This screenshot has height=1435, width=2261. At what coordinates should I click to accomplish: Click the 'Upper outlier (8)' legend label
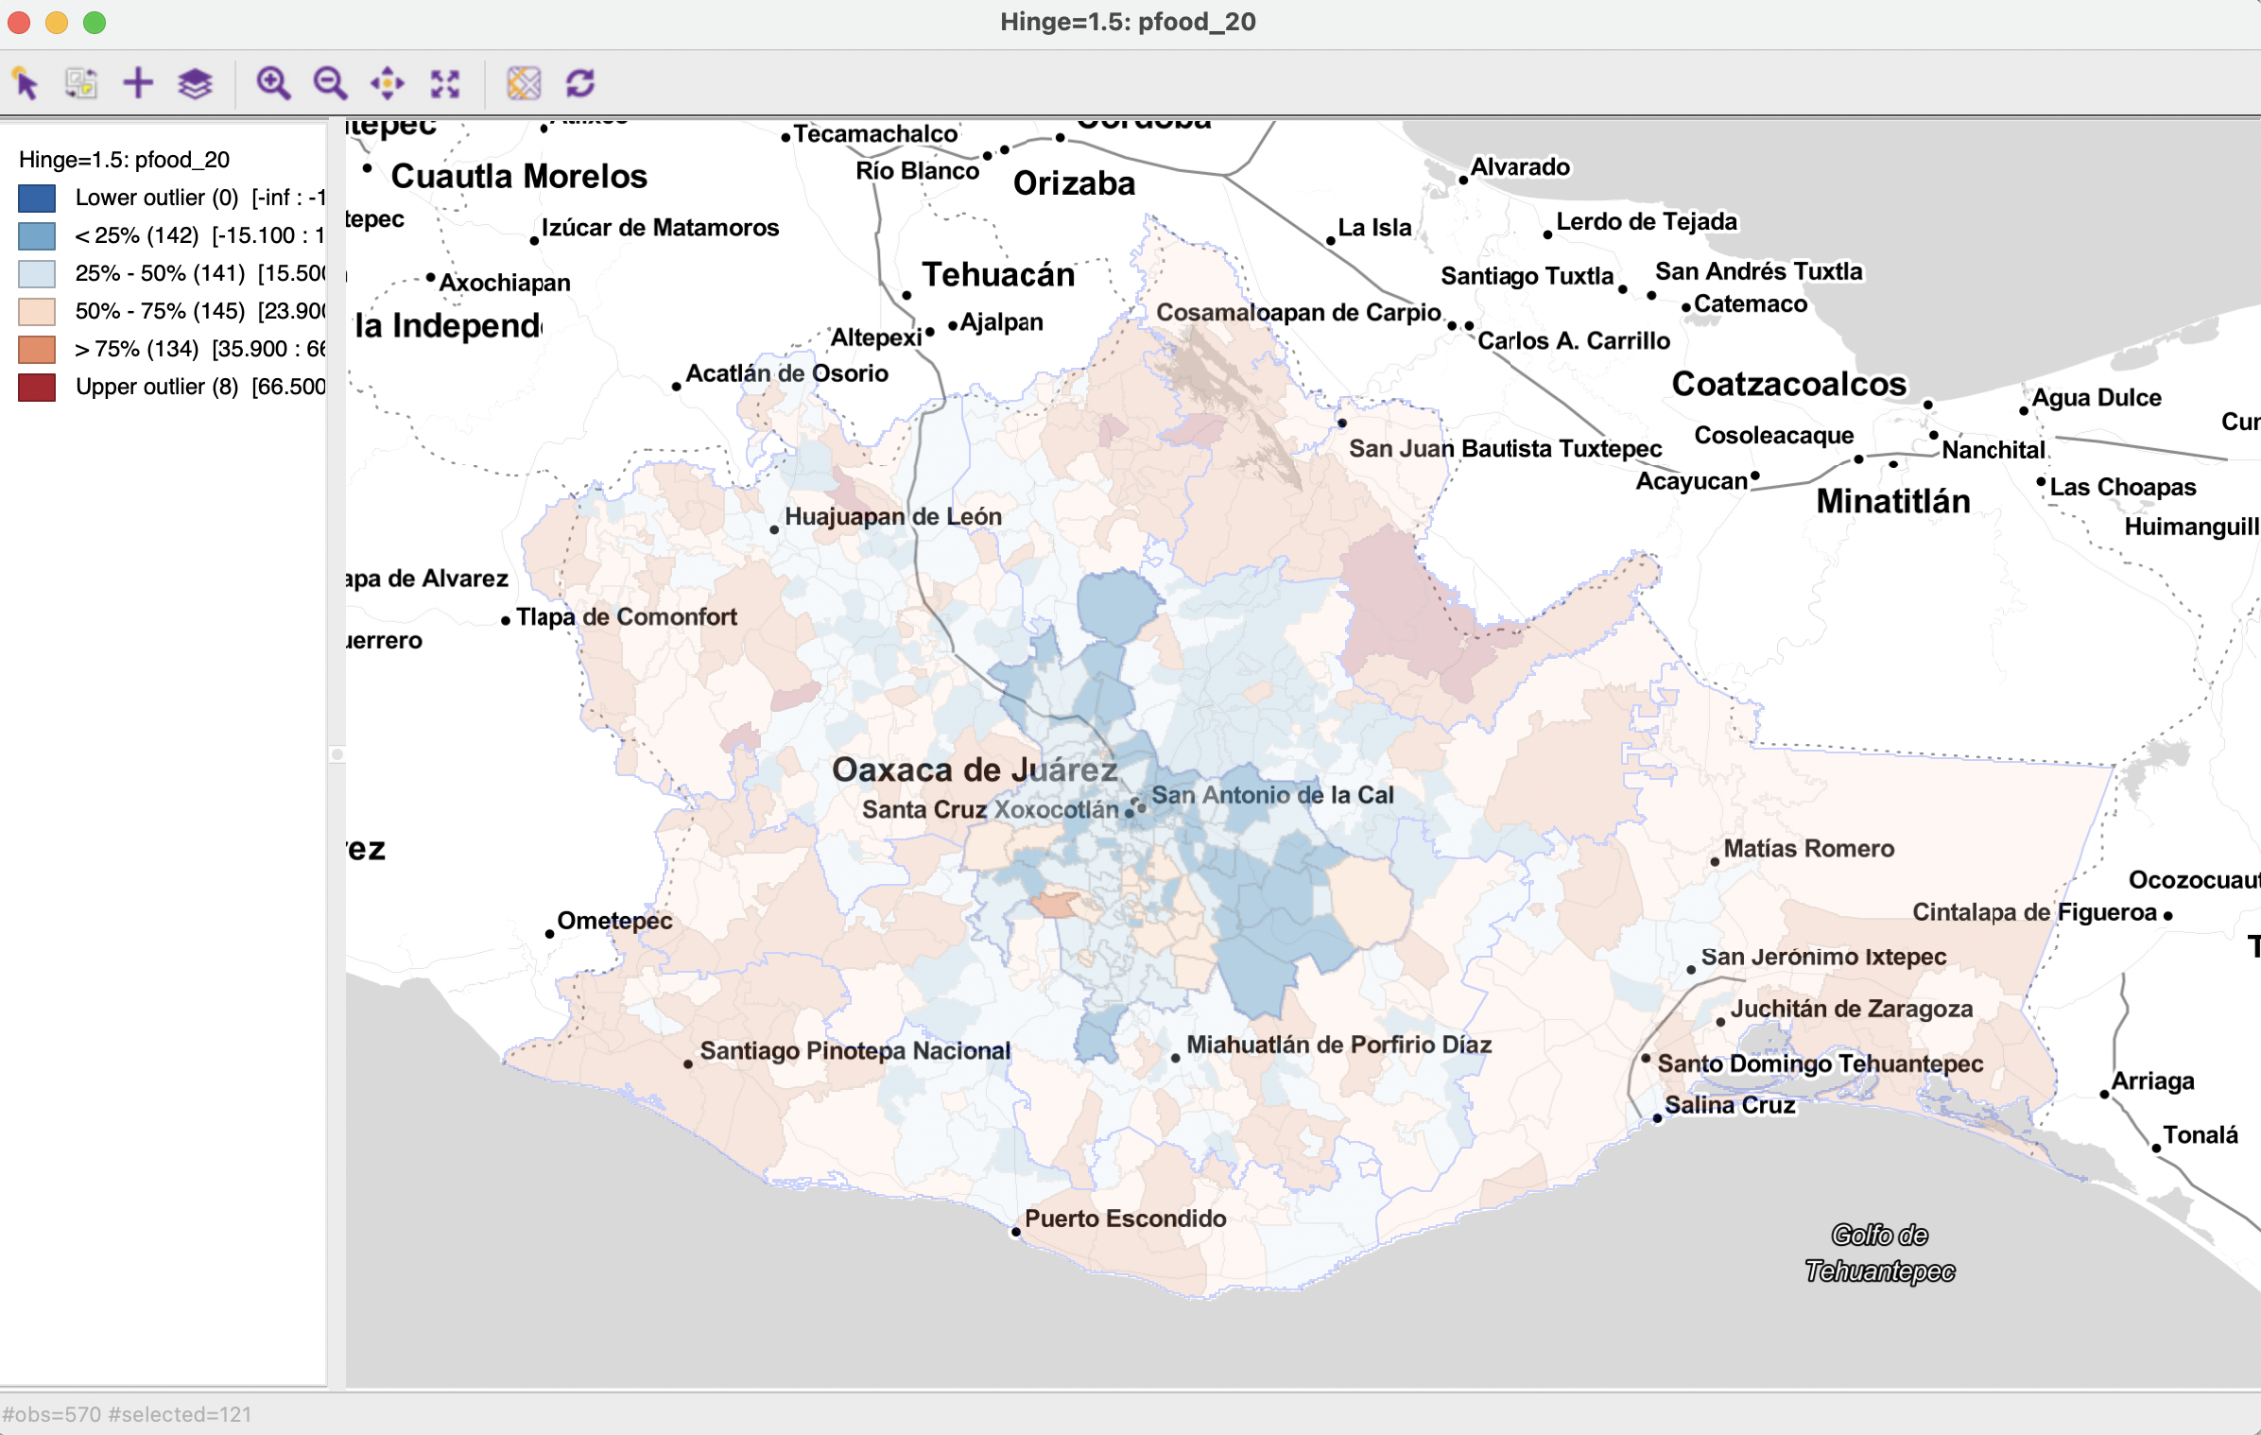(157, 387)
